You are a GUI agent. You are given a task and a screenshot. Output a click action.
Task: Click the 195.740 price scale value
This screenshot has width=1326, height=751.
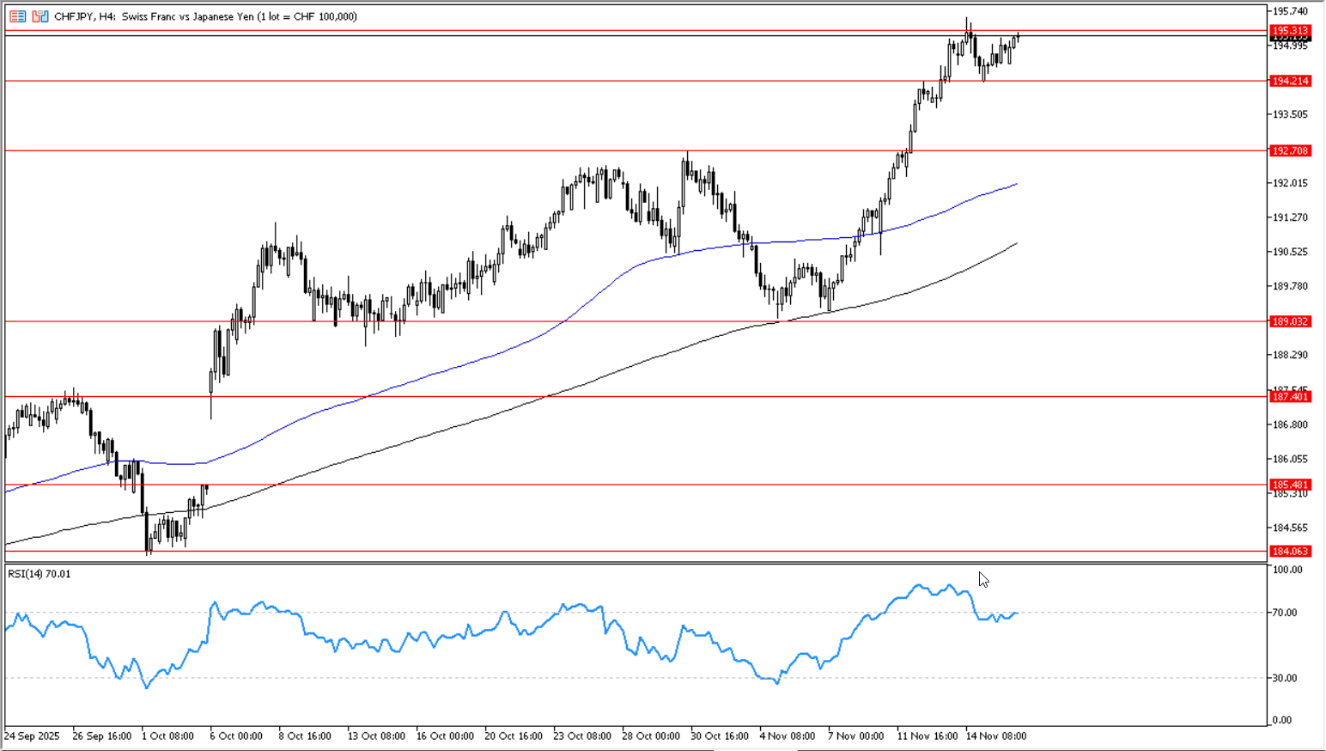coord(1290,11)
